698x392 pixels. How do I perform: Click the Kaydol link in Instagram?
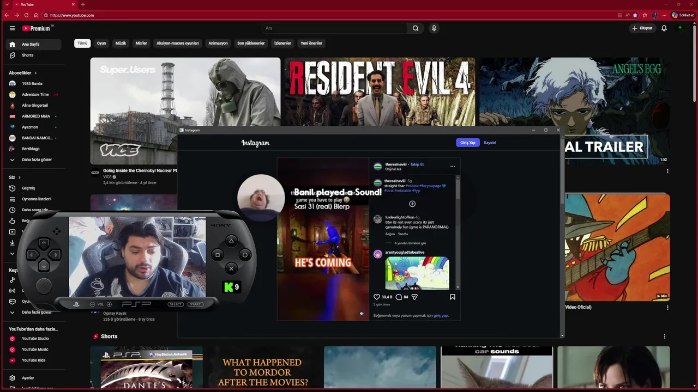(x=490, y=143)
